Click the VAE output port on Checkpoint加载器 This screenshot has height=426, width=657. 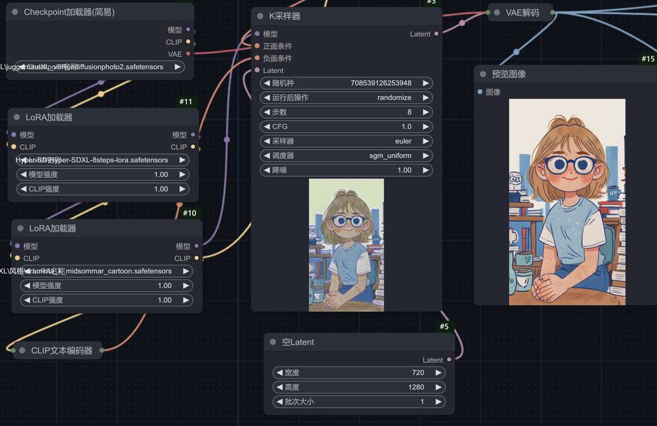(188, 54)
